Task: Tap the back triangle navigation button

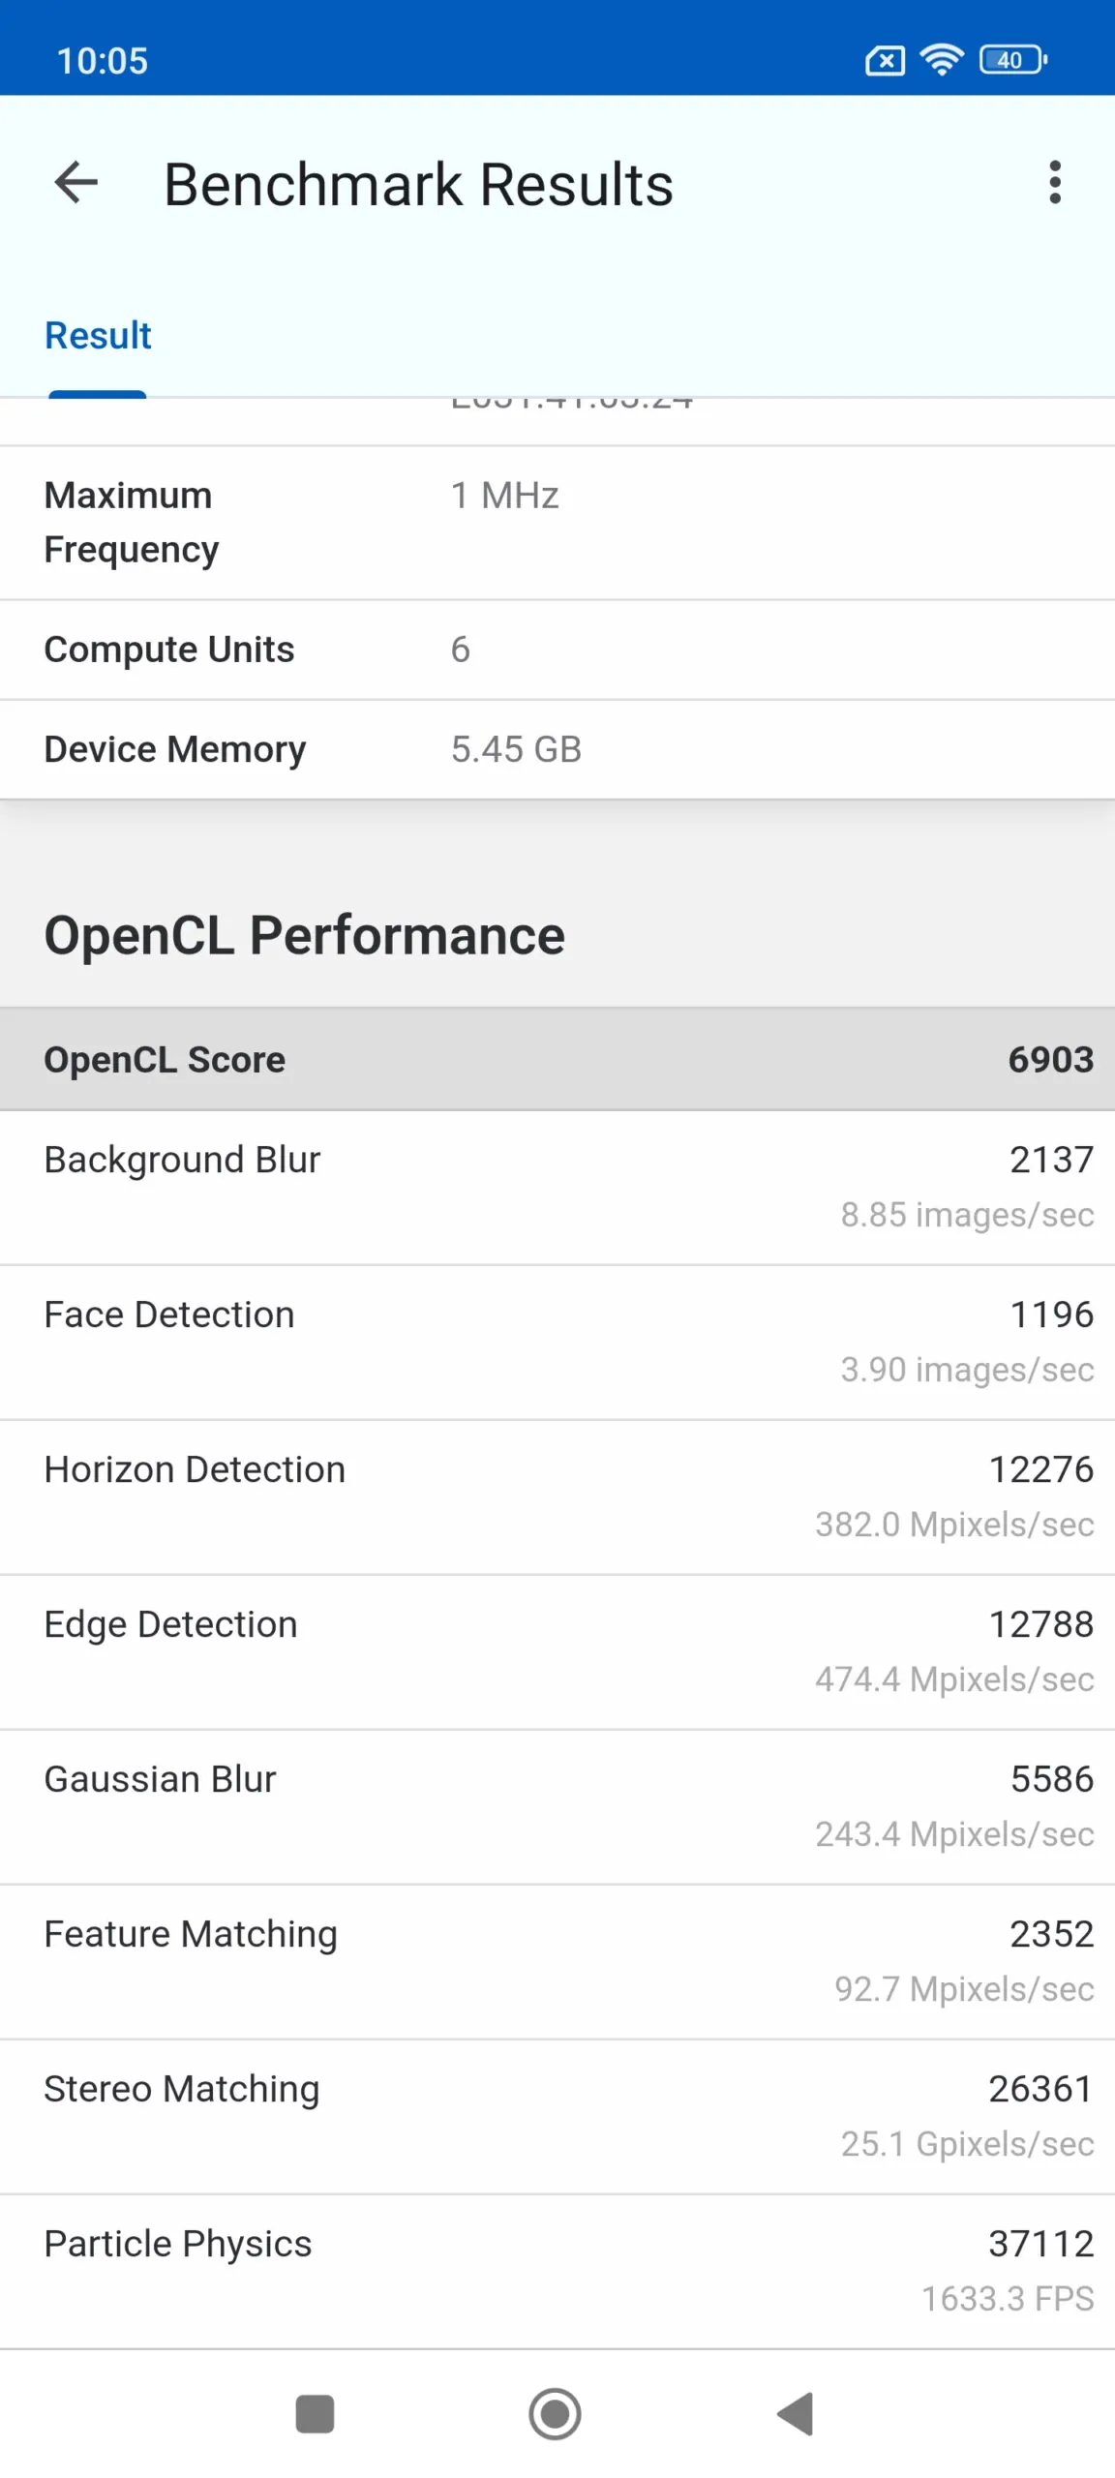Action: (x=796, y=2414)
